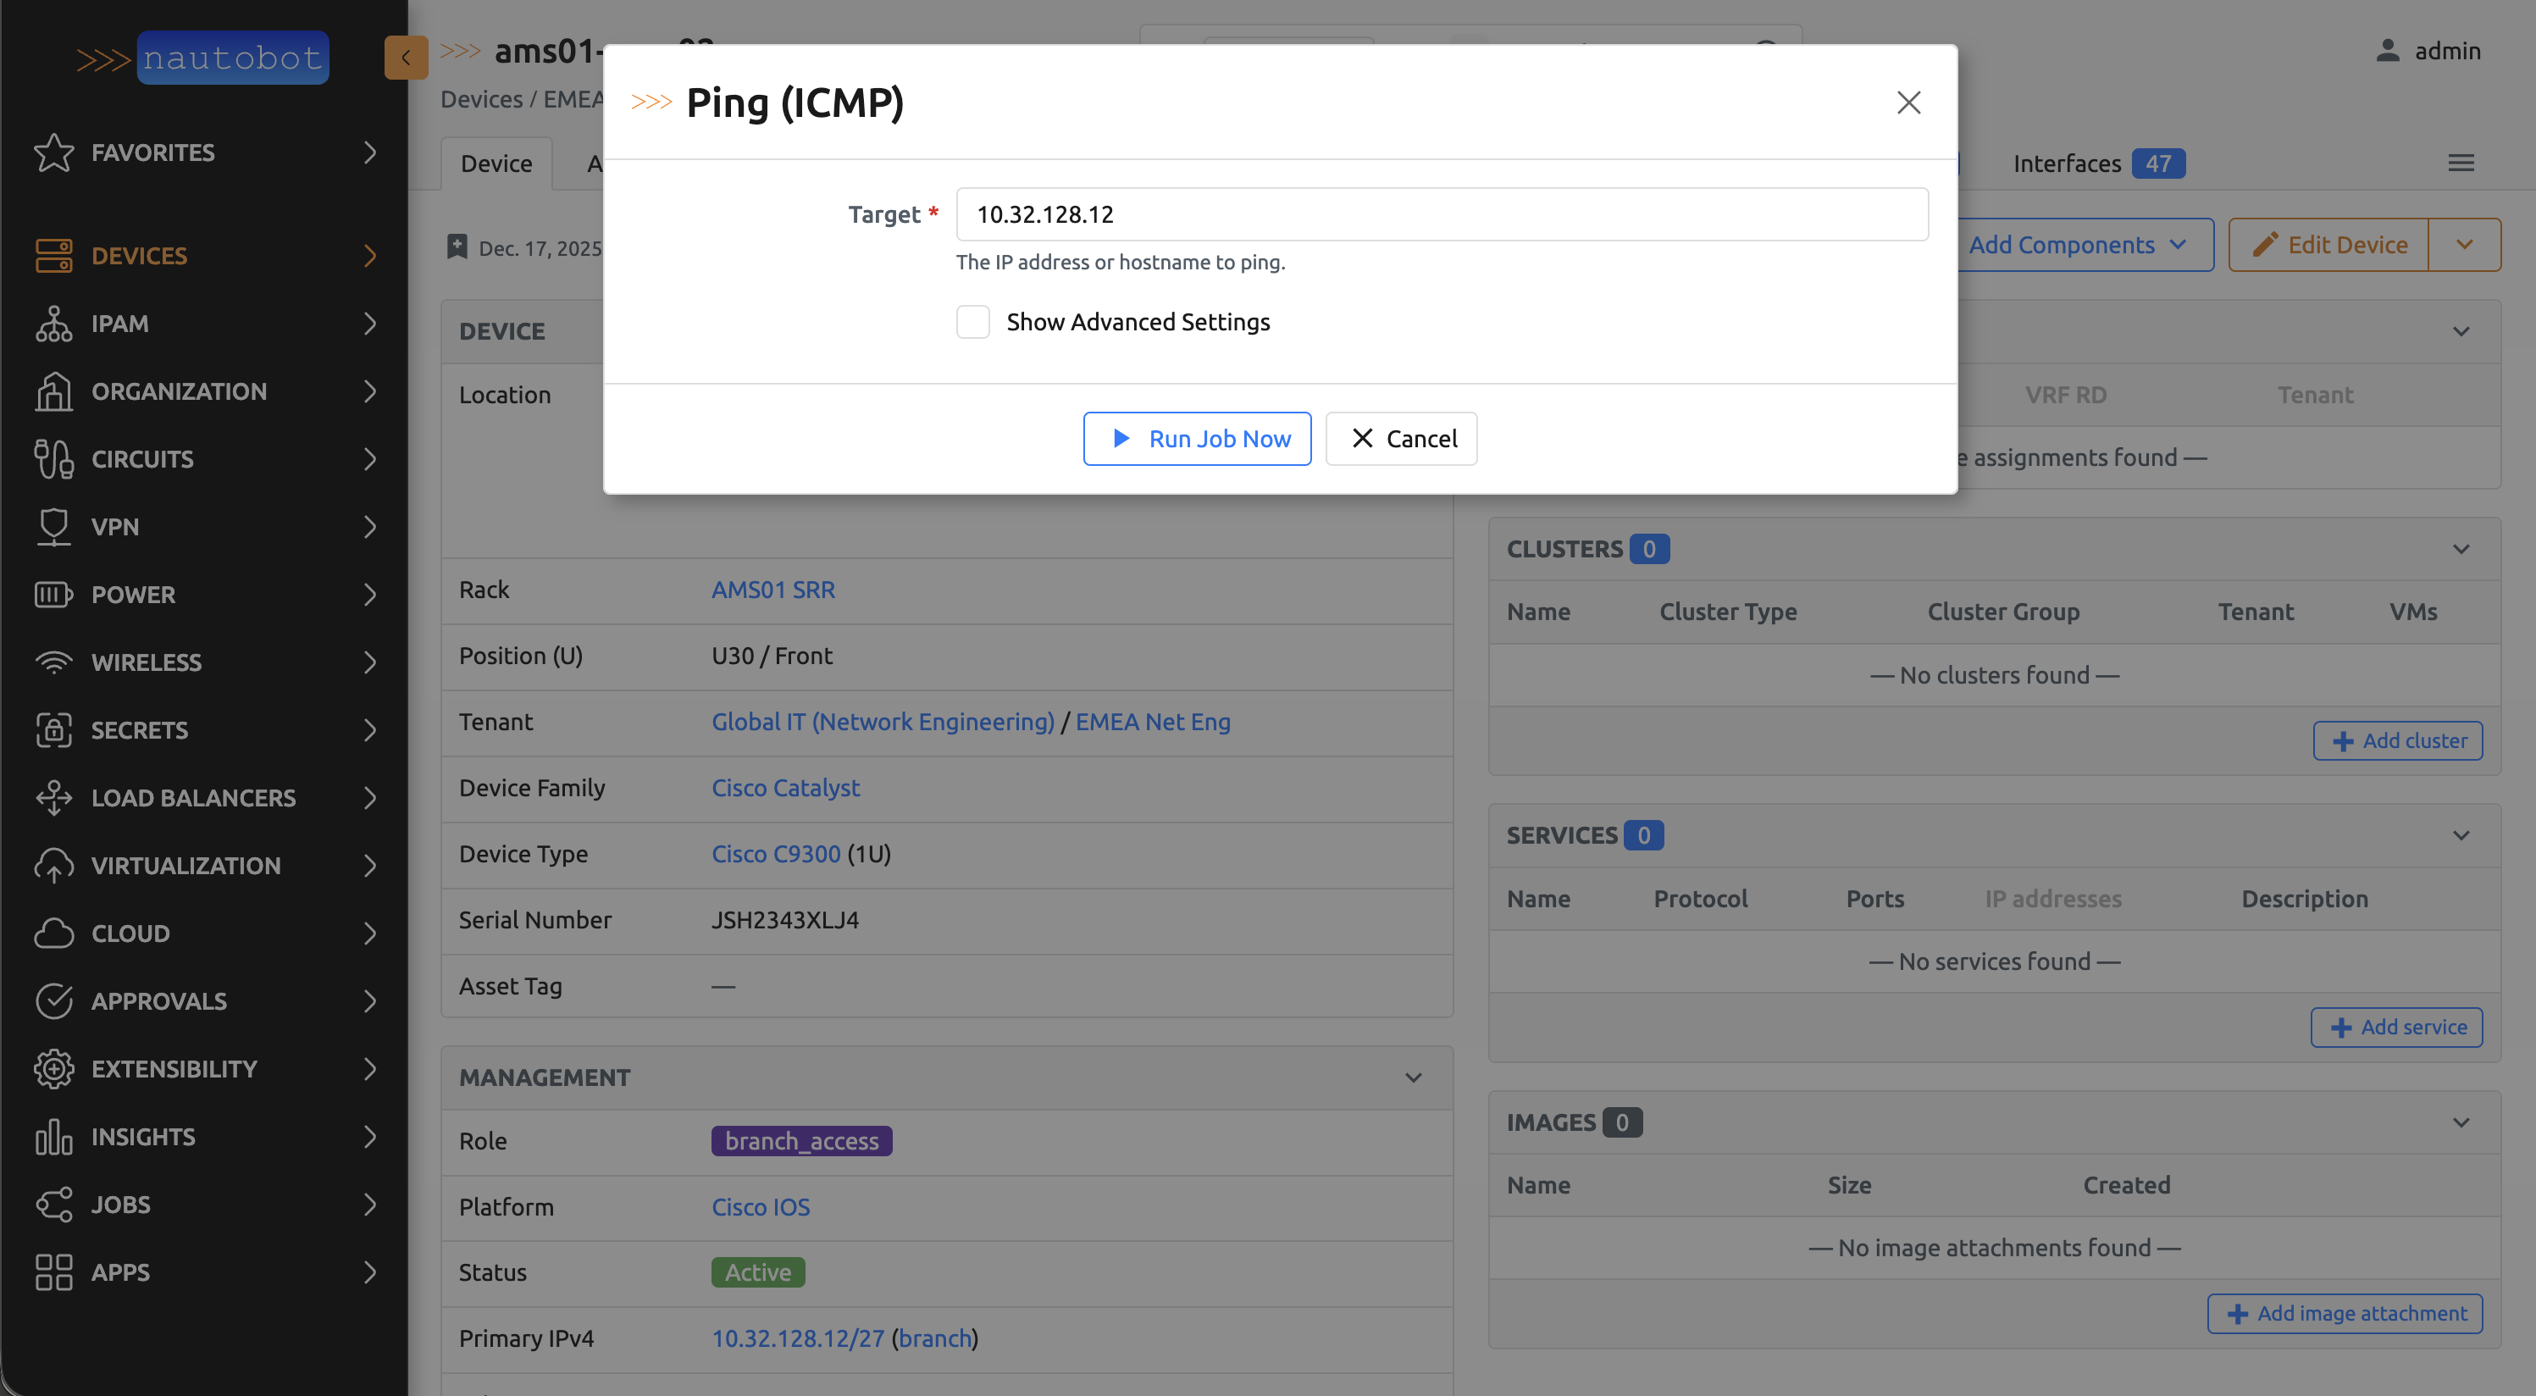Click the Circuits sidebar icon
2536x1396 pixels.
tap(53, 460)
